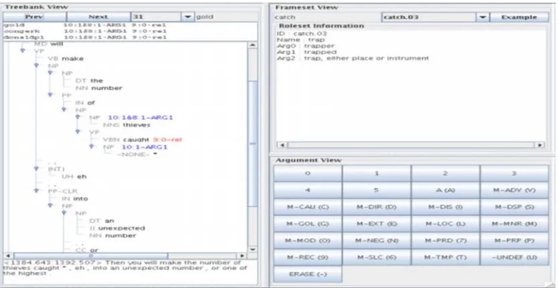Viewport: 558px width, 288px height.
Task: Assign the M-MNR (M) label
Action: point(514,224)
